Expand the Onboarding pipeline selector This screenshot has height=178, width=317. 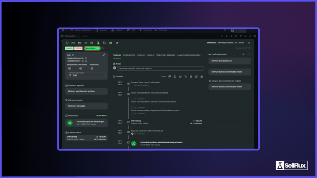click(70, 36)
